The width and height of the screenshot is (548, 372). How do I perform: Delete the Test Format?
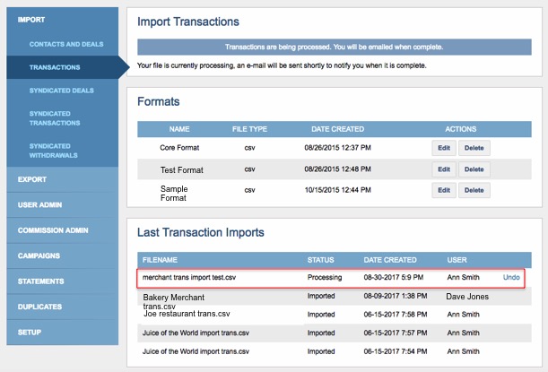pos(474,169)
